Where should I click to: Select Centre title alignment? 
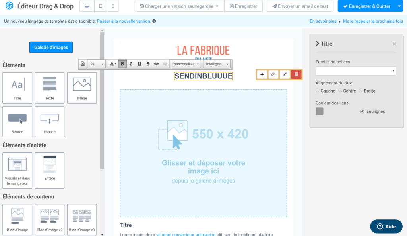tap(340, 91)
